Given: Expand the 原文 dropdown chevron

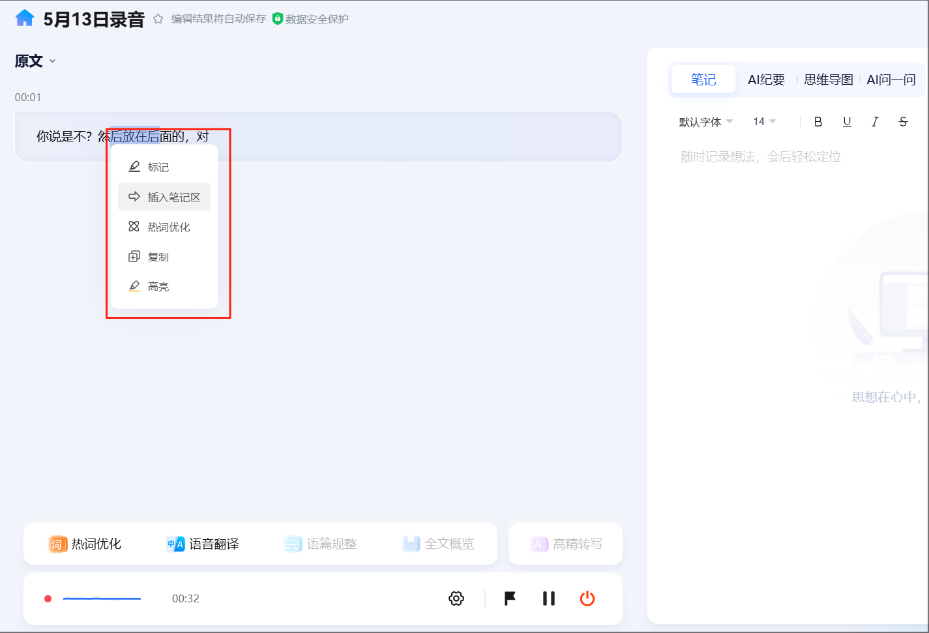Looking at the screenshot, I should click(53, 61).
